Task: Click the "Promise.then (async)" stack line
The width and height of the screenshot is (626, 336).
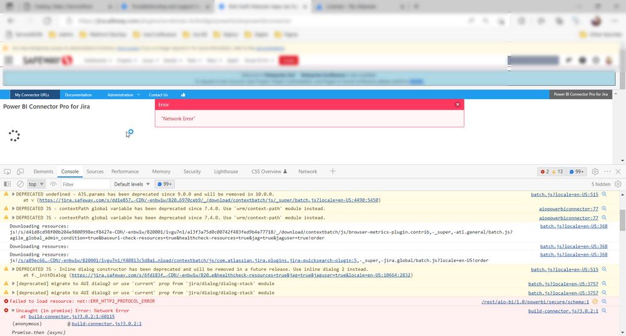Action: point(39,332)
